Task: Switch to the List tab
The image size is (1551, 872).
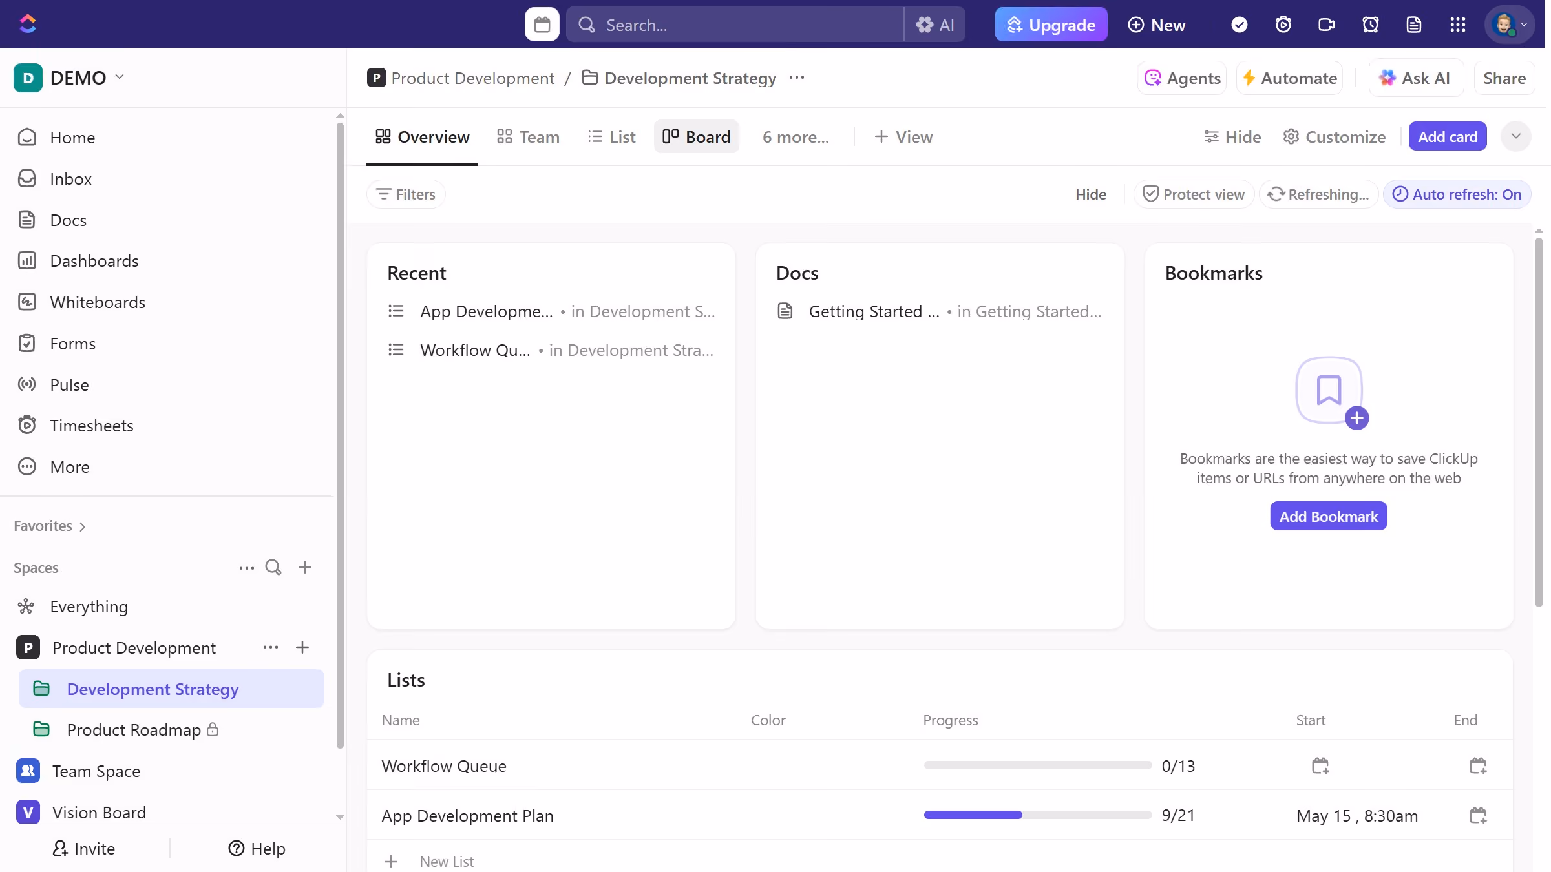Action: [611, 137]
